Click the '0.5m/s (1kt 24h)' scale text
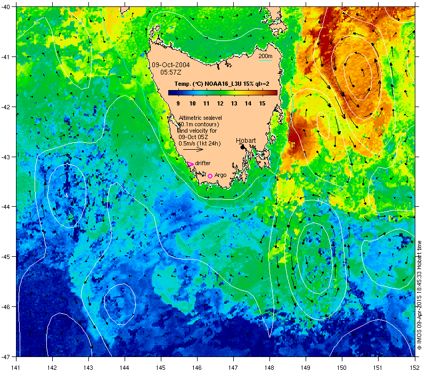Image resolution: width=426 pixels, height=373 pixels. [x=200, y=143]
